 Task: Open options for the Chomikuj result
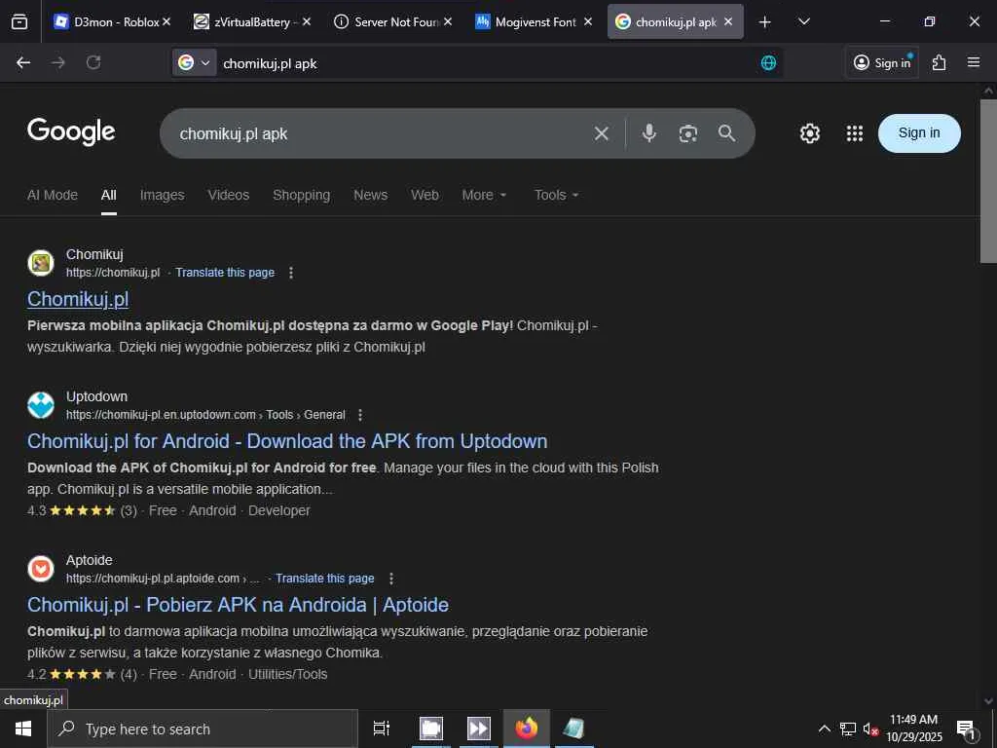[291, 273]
